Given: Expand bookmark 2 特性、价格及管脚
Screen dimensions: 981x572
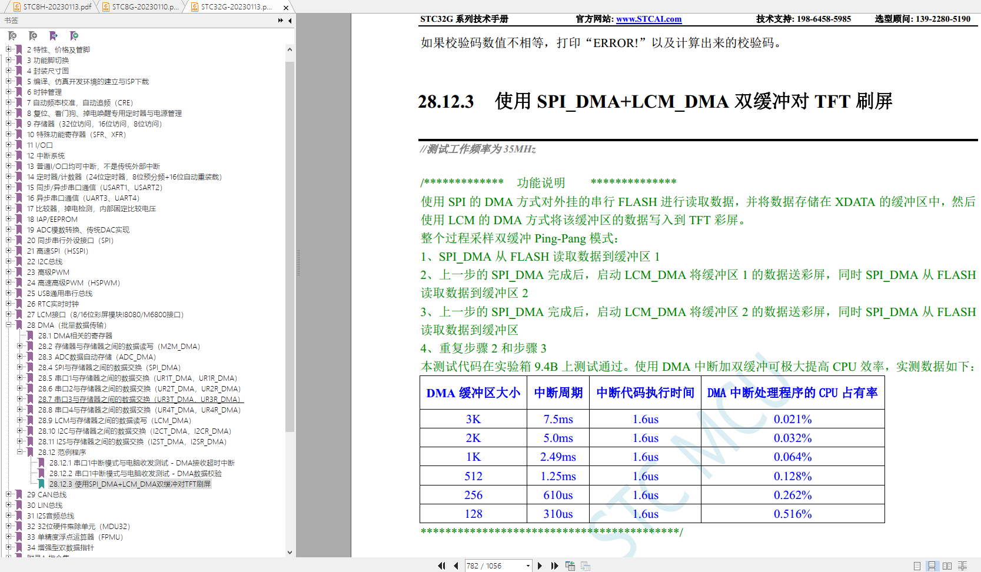Looking at the screenshot, I should pyautogui.click(x=9, y=49).
